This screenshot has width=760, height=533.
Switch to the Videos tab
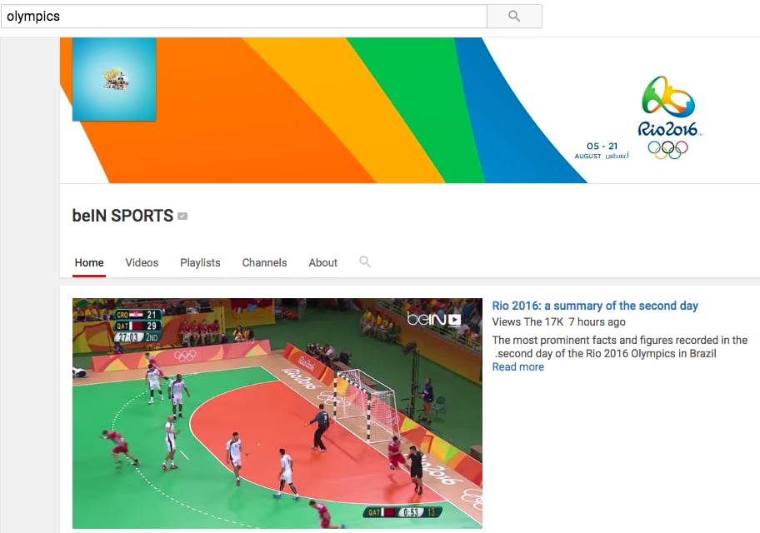[x=142, y=262]
